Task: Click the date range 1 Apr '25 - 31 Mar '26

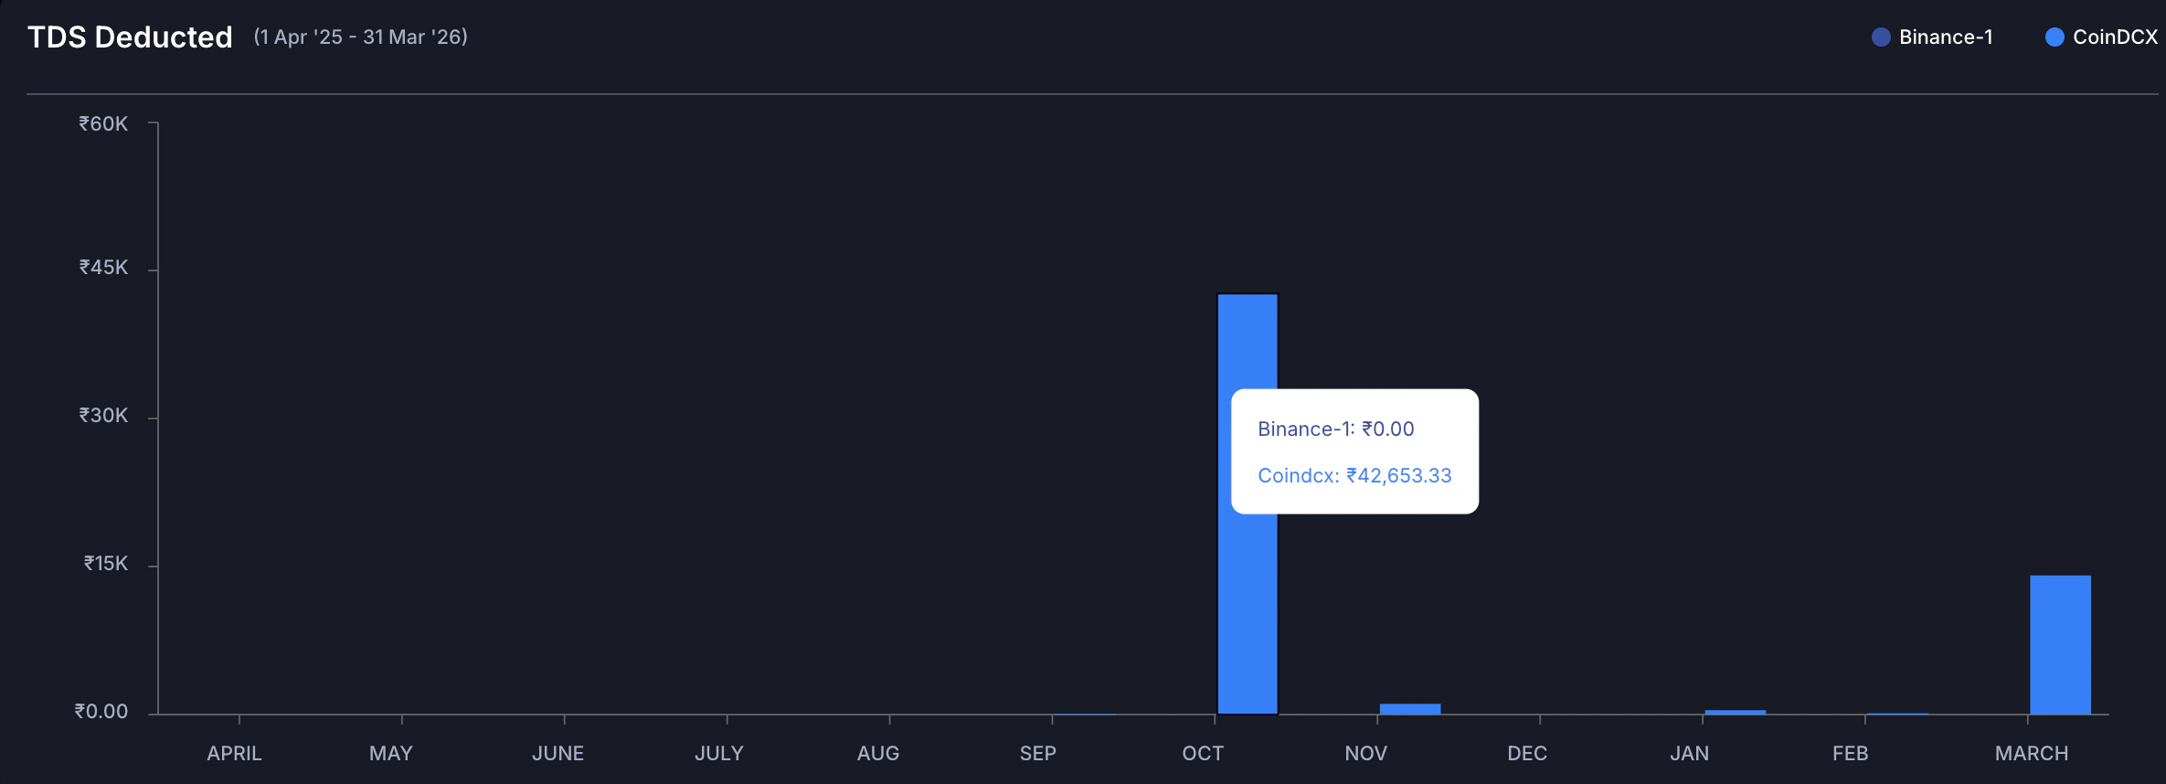Action: coord(361,37)
